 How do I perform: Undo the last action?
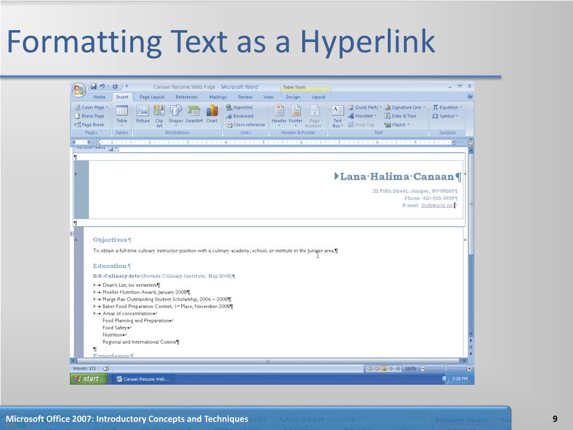[x=102, y=86]
